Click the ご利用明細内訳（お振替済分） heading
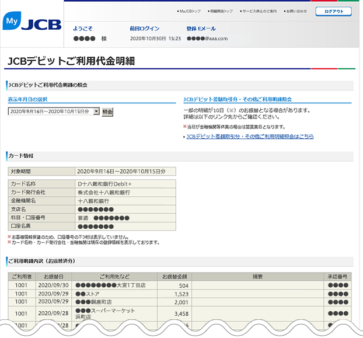Image resolution: width=363 pixels, height=338 pixels. pos(41,261)
